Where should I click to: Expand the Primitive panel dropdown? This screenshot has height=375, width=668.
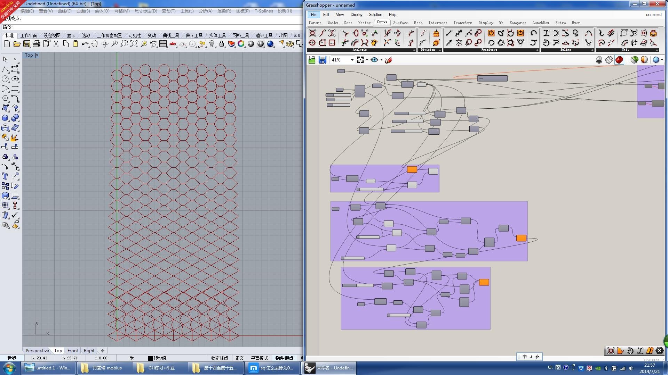coord(537,50)
